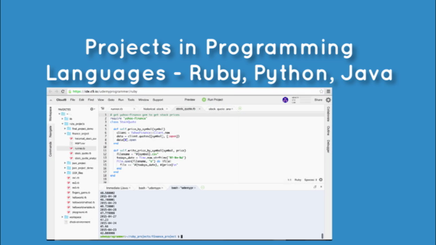Click the terminal prompt line
This screenshot has width=436, height=245.
[141, 236]
